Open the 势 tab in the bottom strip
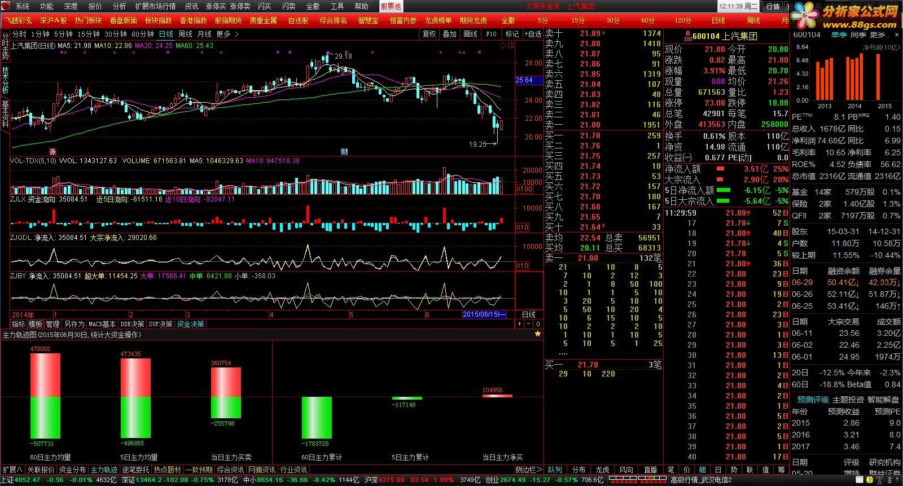Viewport: 903px width, 486px height. point(734,470)
